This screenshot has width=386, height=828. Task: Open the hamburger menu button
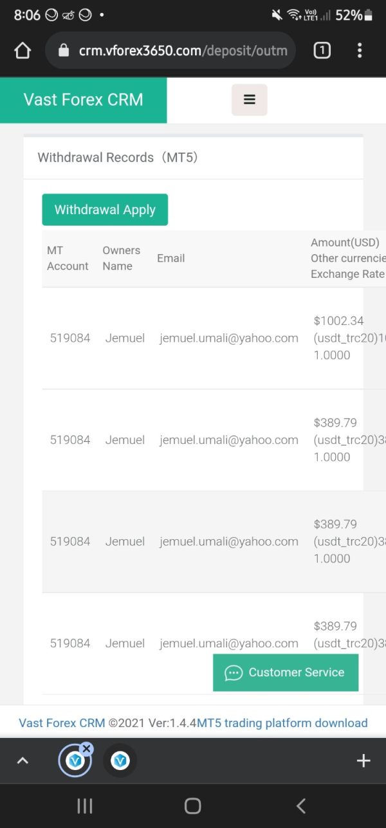pos(250,100)
